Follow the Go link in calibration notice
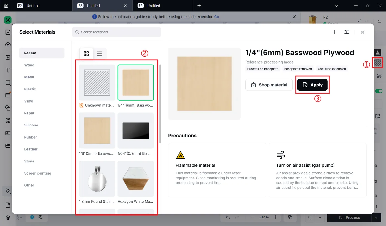The height and width of the screenshot is (226, 386). pos(216,17)
